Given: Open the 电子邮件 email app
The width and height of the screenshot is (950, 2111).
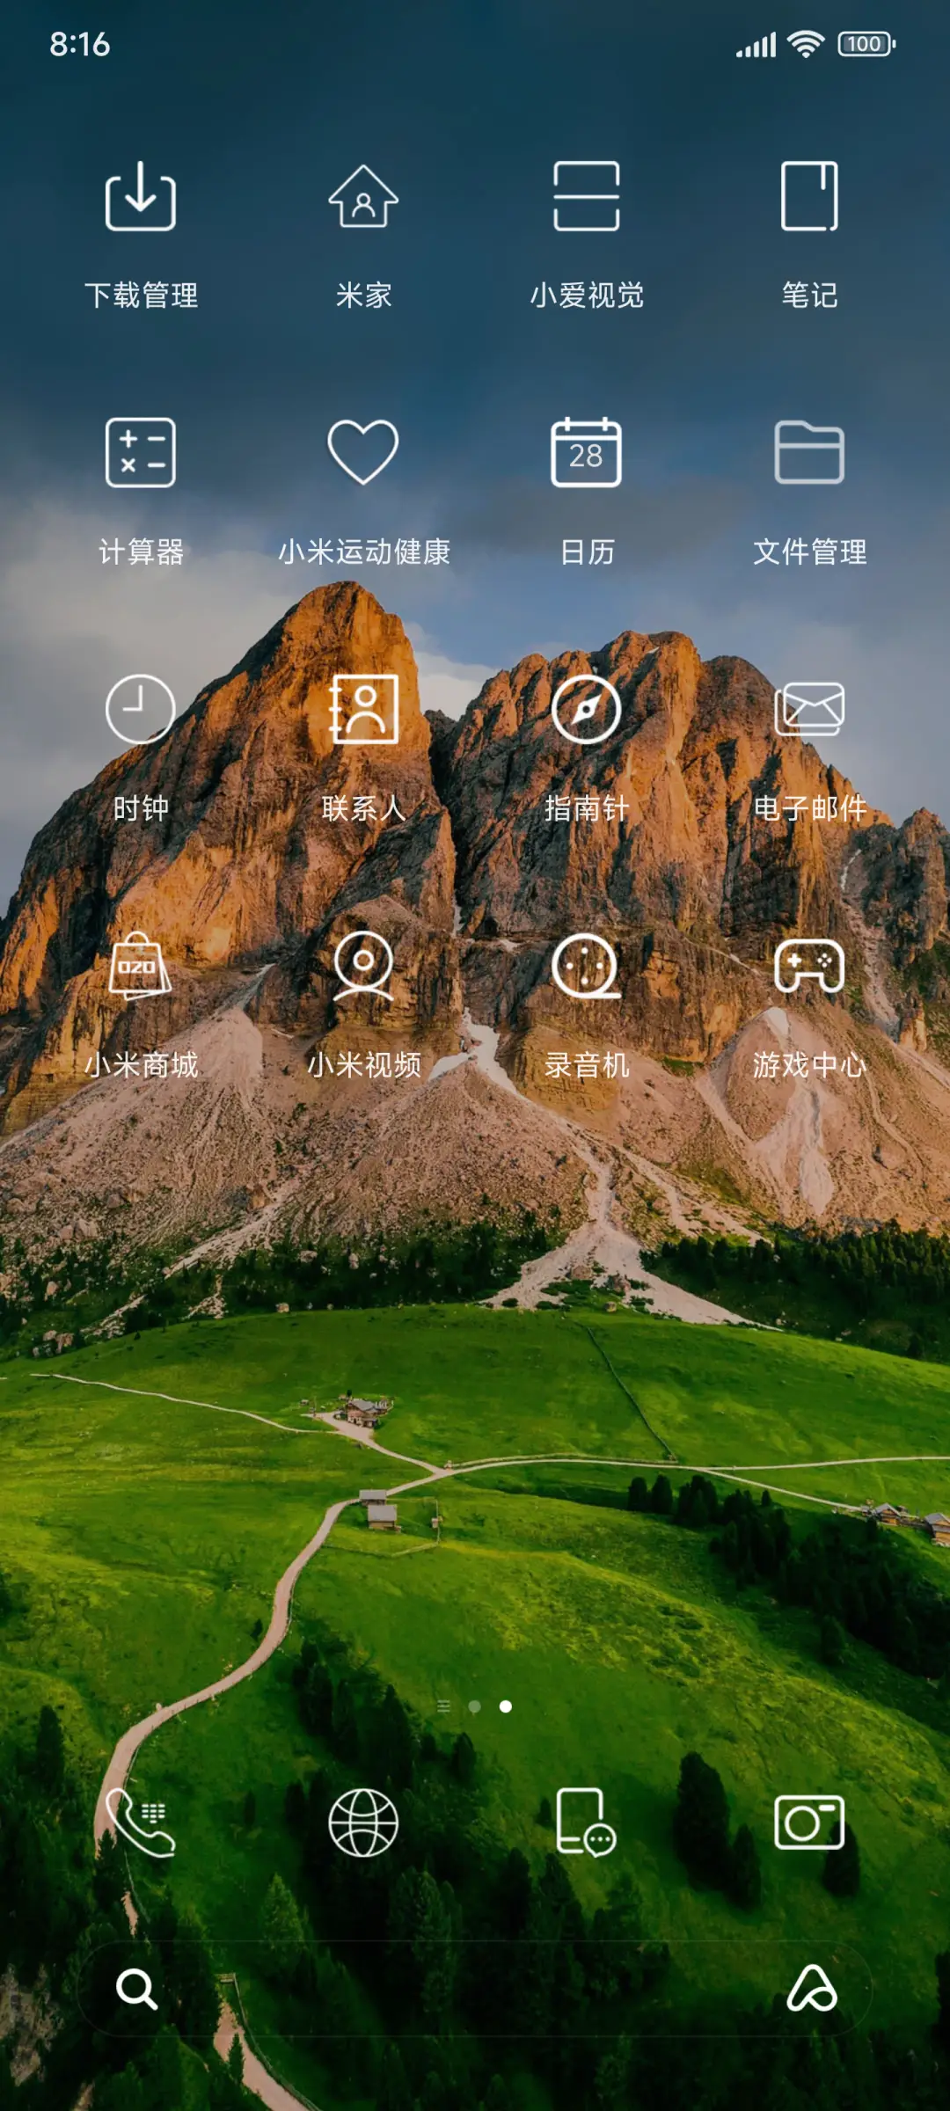Looking at the screenshot, I should point(809,709).
